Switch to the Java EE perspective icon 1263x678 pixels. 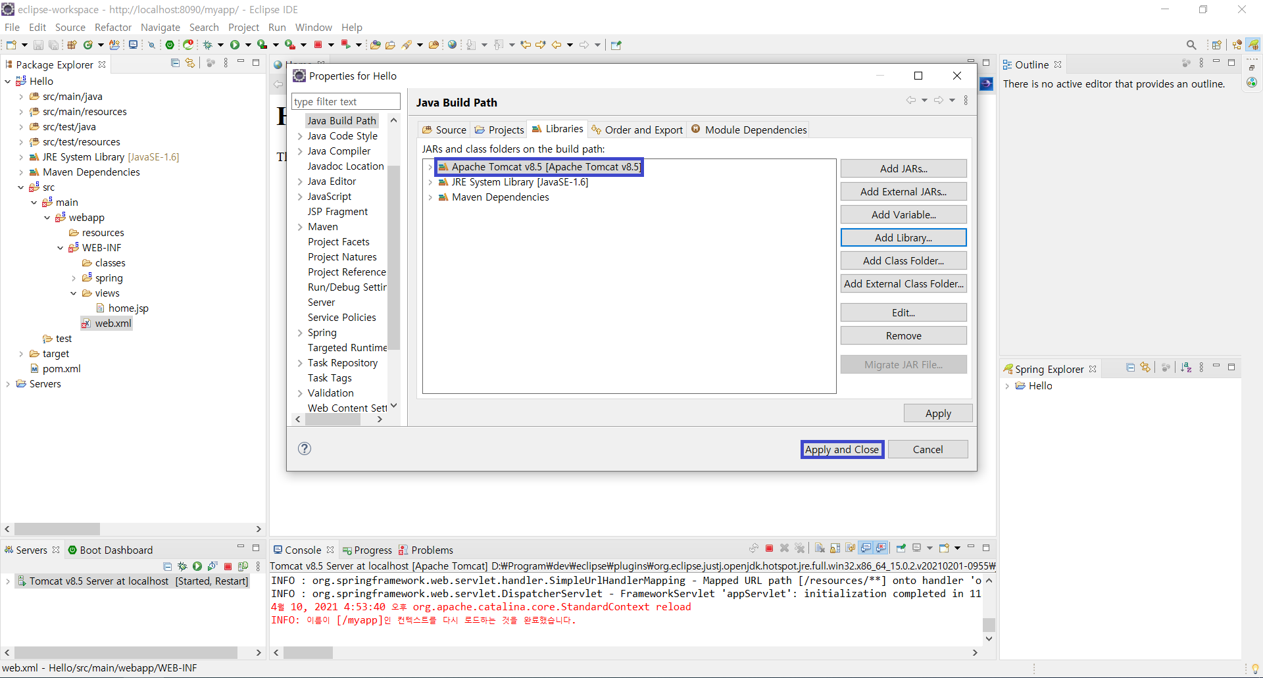click(x=1237, y=45)
